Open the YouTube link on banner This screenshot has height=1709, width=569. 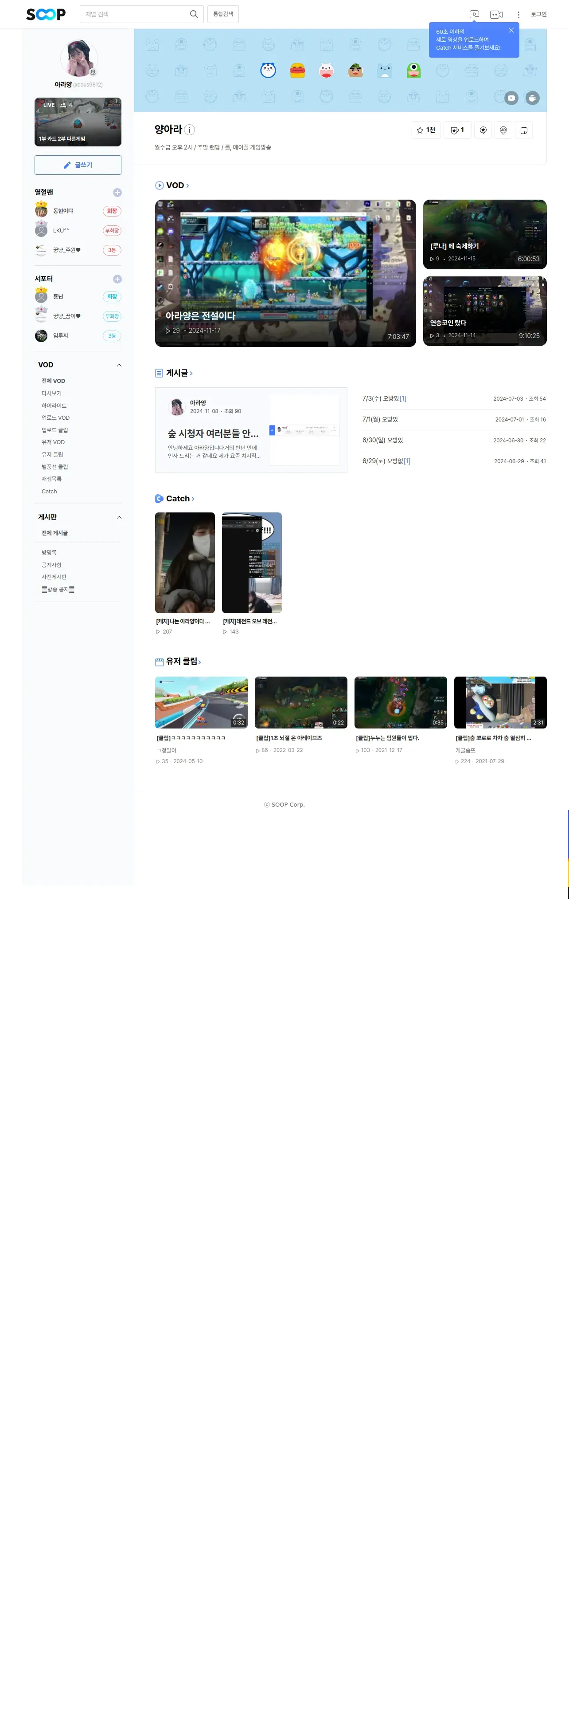click(x=511, y=98)
